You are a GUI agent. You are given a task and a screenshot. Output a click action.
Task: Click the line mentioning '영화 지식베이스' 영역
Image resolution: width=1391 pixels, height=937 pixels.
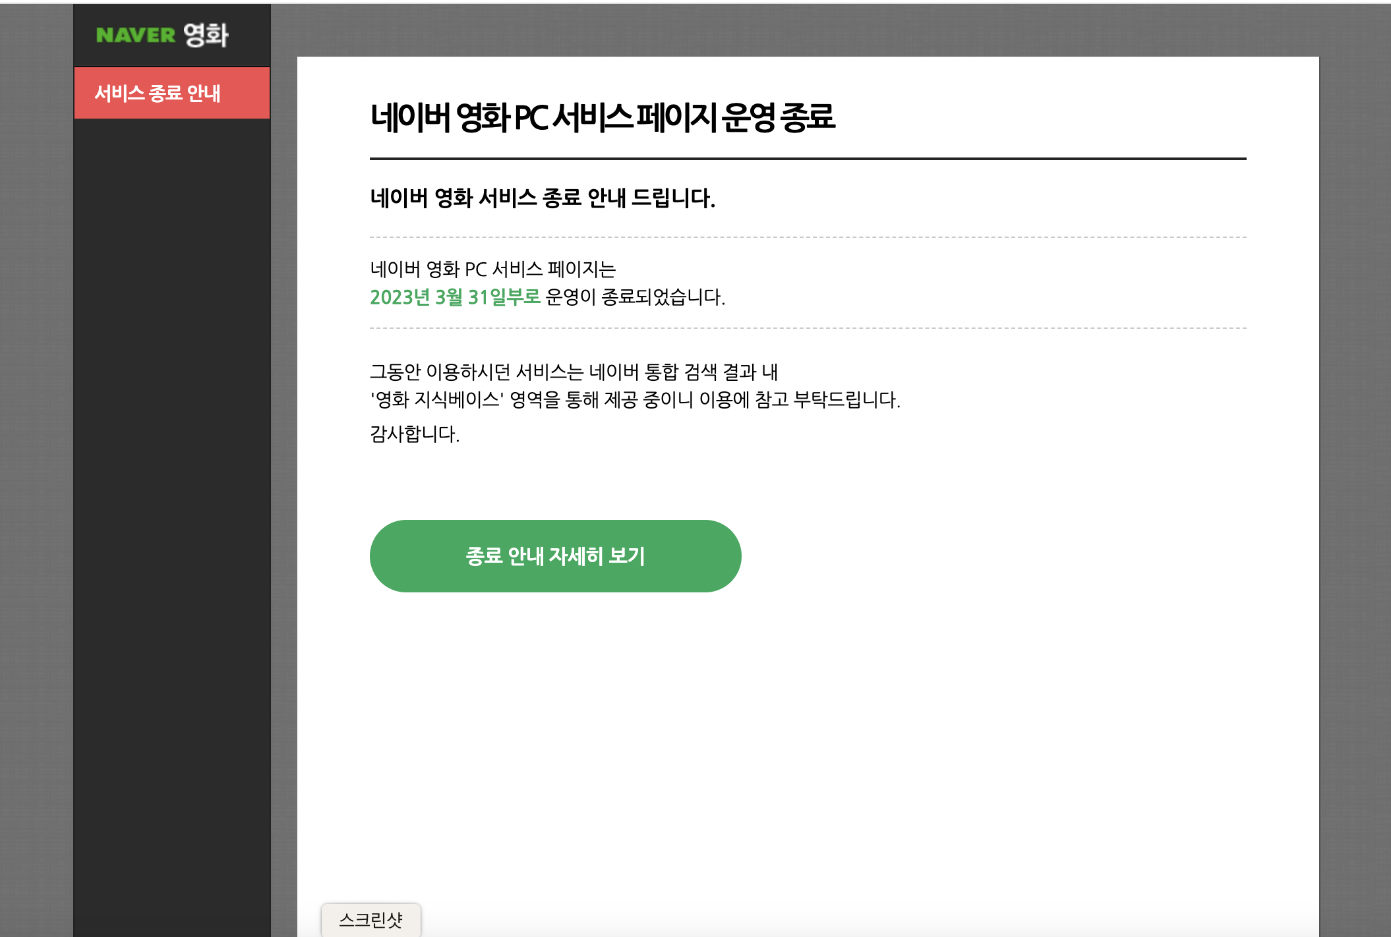click(x=635, y=399)
